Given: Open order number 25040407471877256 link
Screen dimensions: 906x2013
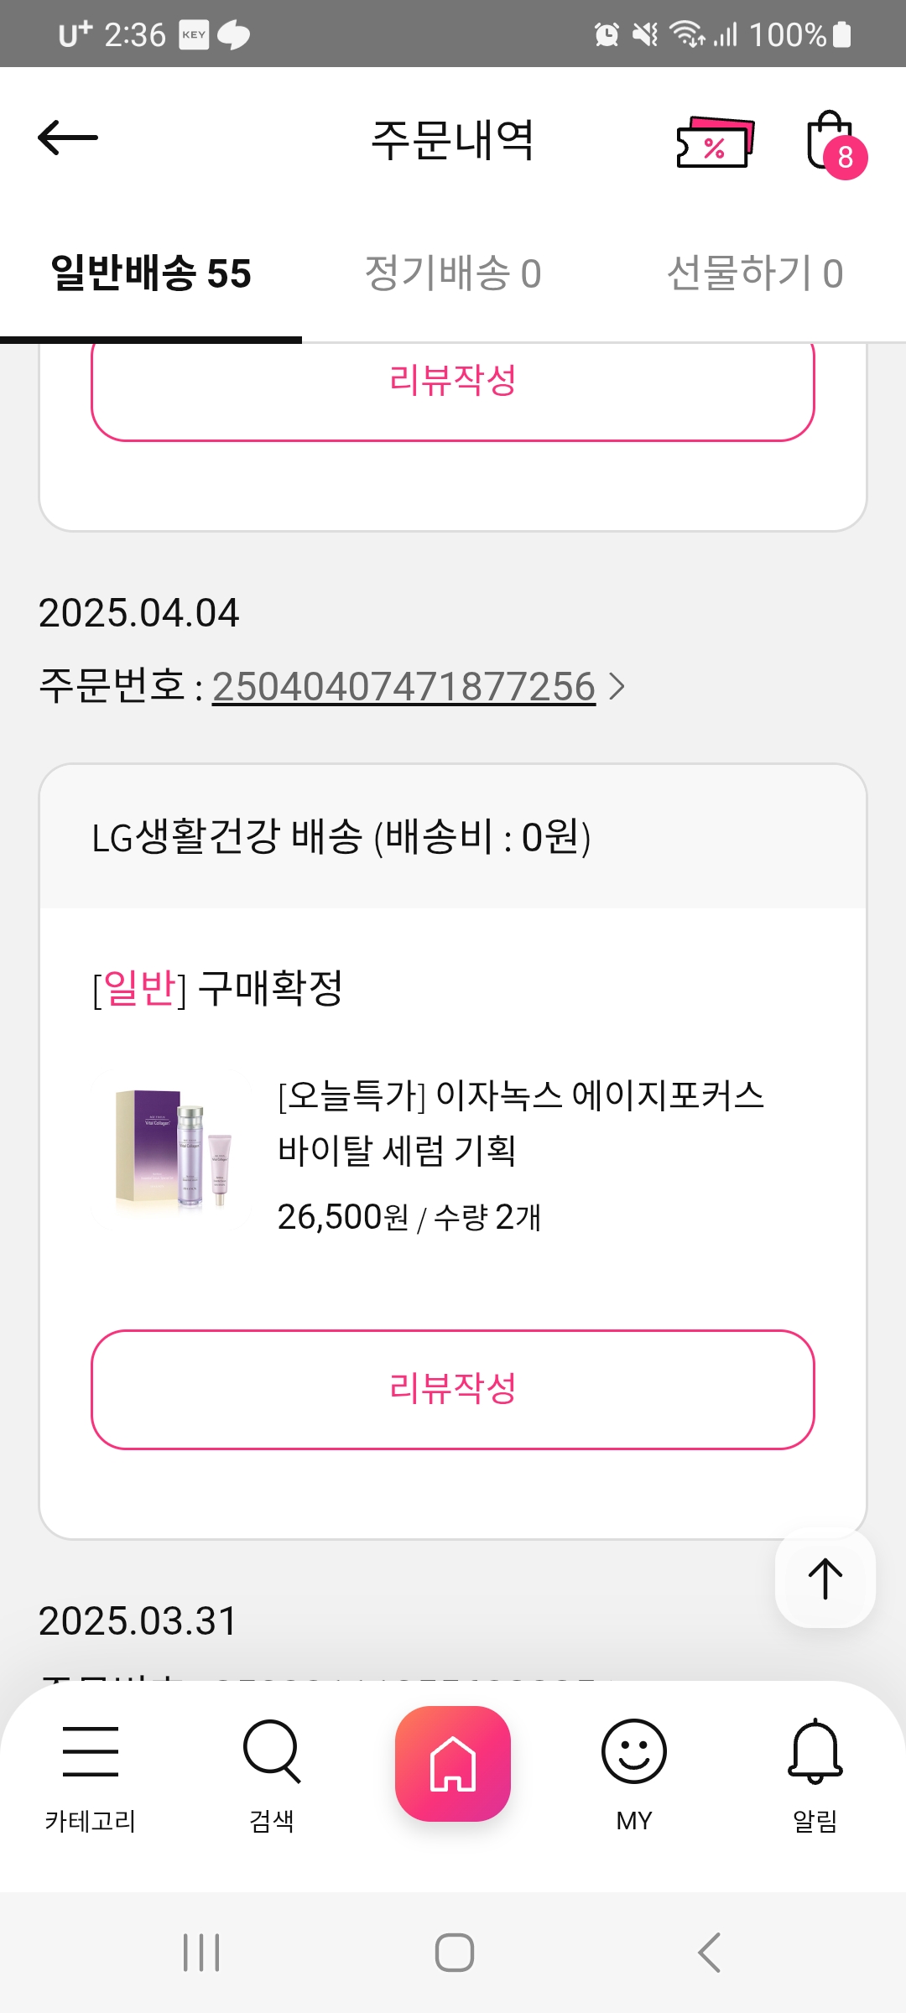Looking at the screenshot, I should pyautogui.click(x=404, y=687).
